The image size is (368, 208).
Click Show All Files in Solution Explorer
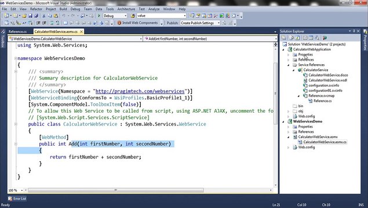[x=292, y=38]
